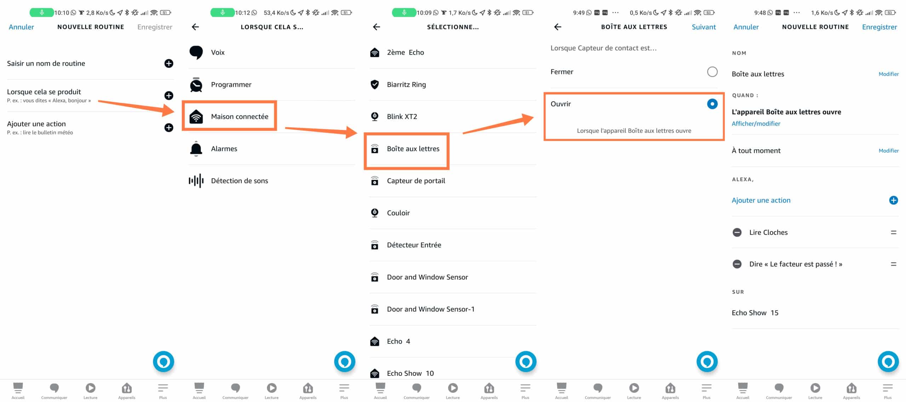
Task: Select the Détection de sons waveform icon
Action: (196, 181)
